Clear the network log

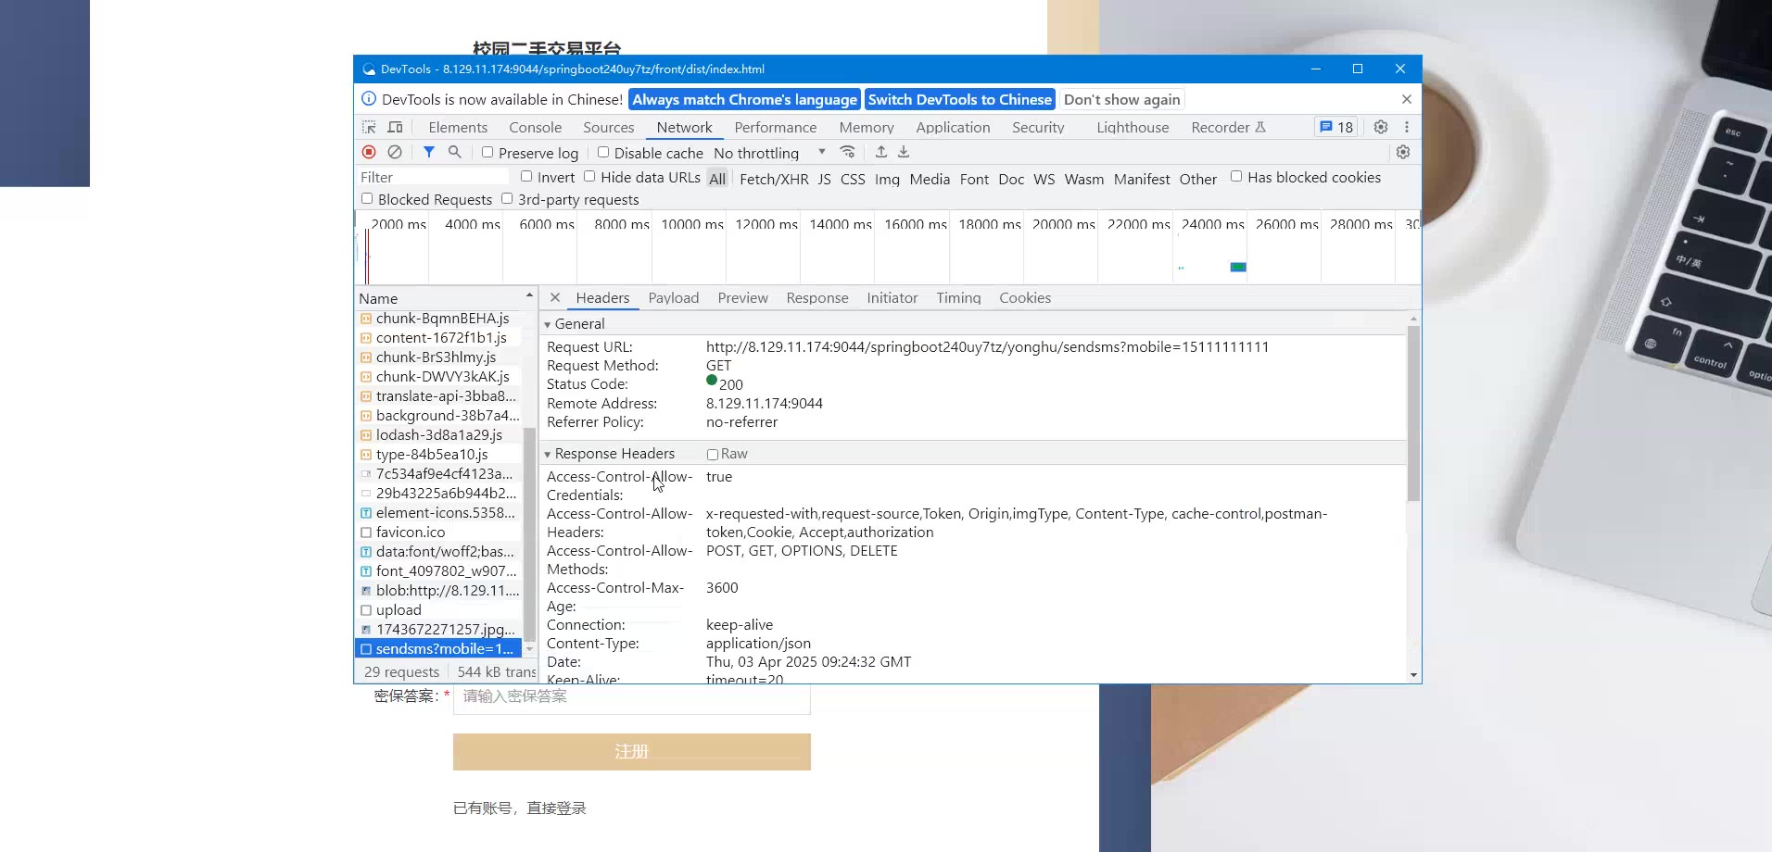tap(395, 152)
